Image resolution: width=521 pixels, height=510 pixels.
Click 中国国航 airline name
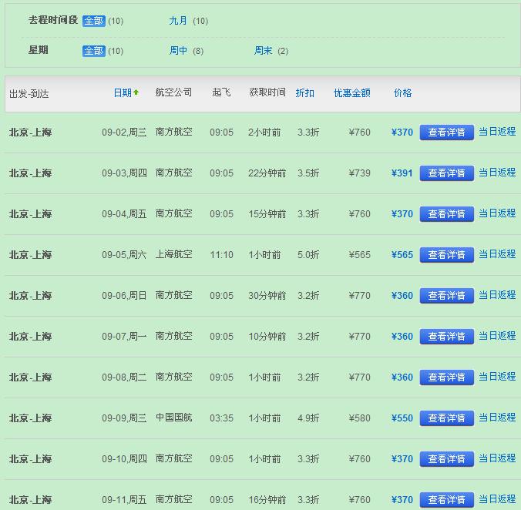(x=173, y=418)
